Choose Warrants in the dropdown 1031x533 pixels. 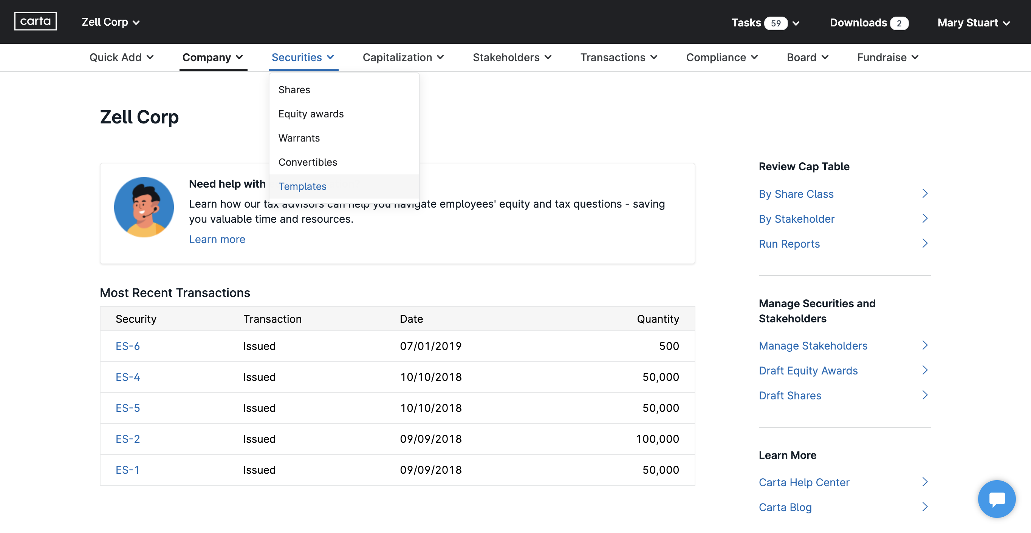coord(344,138)
